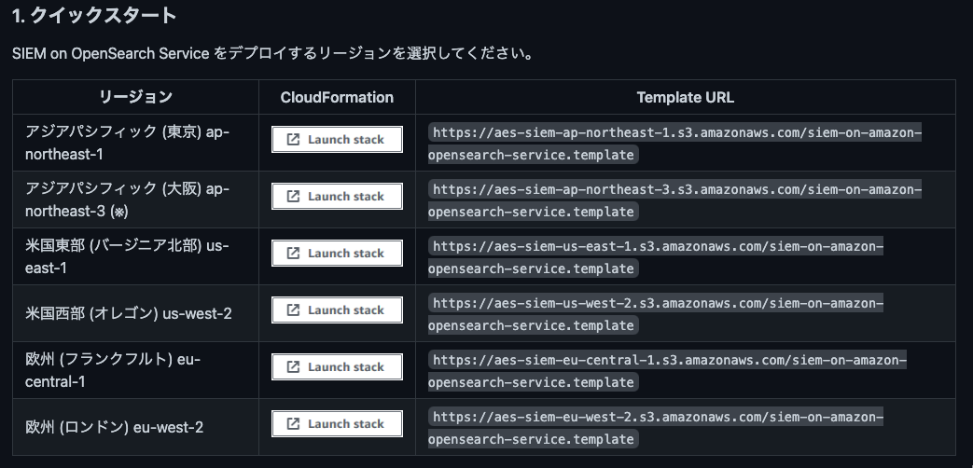Launch stack for Frankfurt eu-central-1
973x468 pixels.
(337, 367)
